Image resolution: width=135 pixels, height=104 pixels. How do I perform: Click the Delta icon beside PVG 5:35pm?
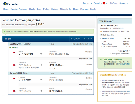tap(14, 91)
